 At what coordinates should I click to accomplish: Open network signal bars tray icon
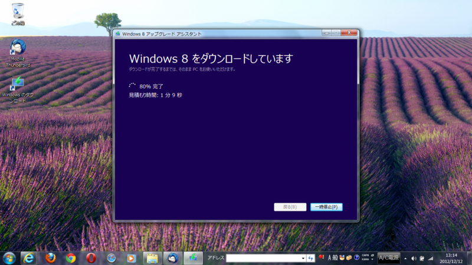coord(431,259)
